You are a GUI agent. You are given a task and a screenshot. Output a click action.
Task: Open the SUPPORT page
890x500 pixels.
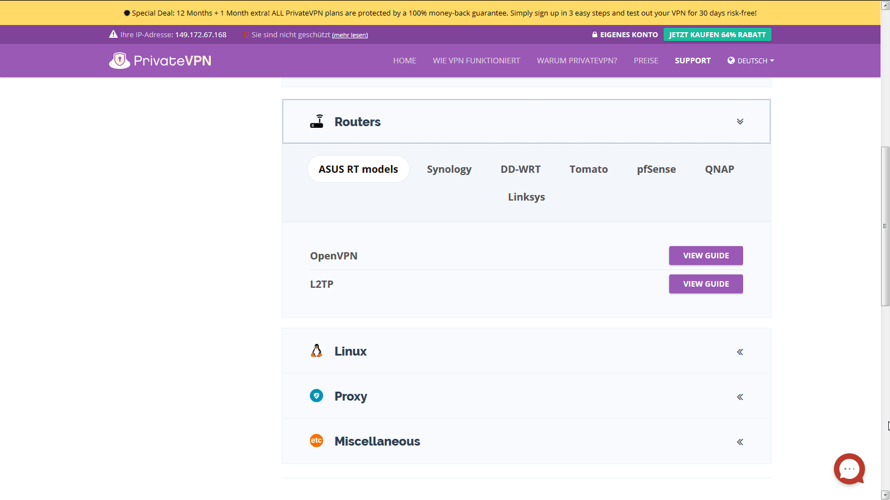point(693,61)
